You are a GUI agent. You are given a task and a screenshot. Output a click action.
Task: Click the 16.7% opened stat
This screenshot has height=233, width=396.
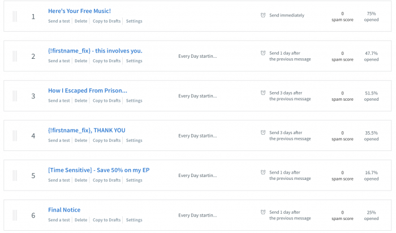pos(371,176)
